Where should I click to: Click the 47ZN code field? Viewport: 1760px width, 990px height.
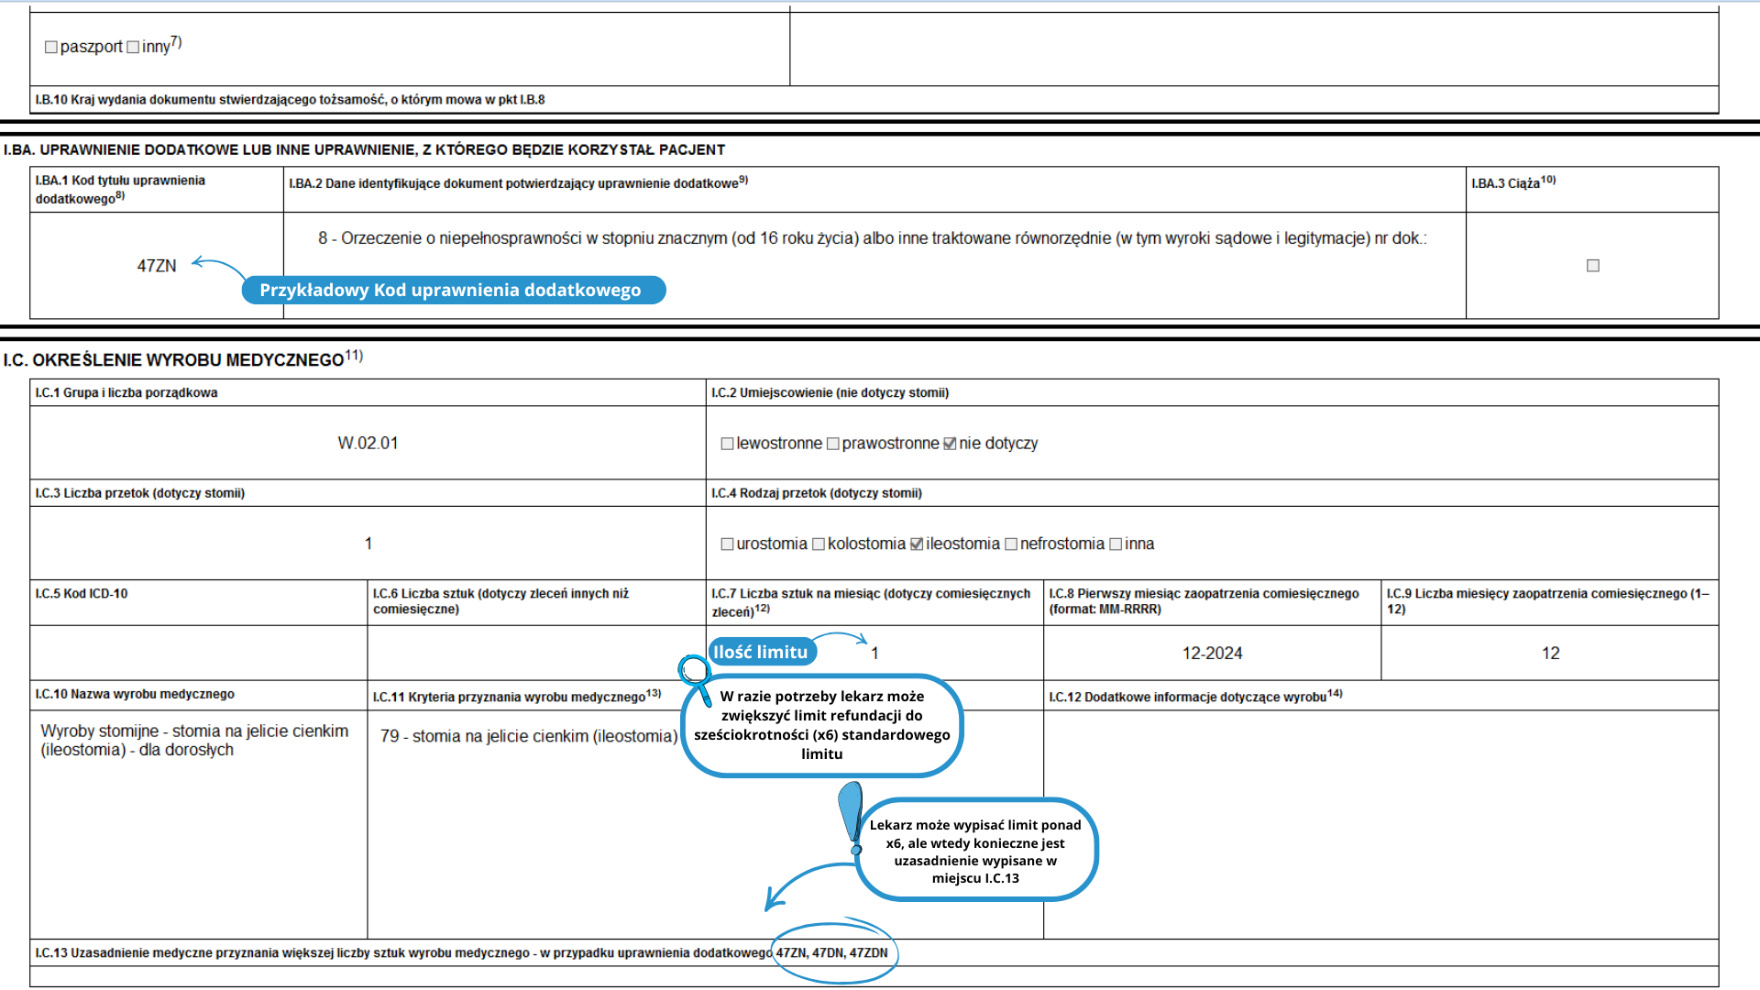pyautogui.click(x=157, y=266)
